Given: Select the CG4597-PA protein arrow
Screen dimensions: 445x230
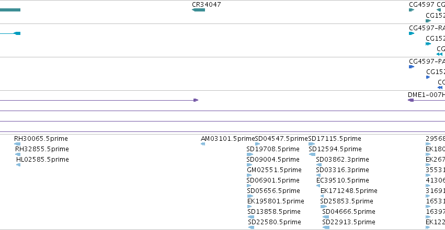Looking at the screenshot, I should pyautogui.click(x=412, y=67).
